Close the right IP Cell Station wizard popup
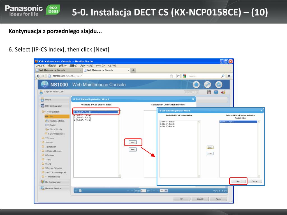Screen dimensions: 287x215 [261, 111]
